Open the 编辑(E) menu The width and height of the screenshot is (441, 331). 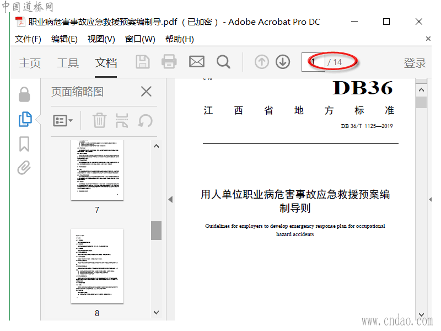point(64,39)
